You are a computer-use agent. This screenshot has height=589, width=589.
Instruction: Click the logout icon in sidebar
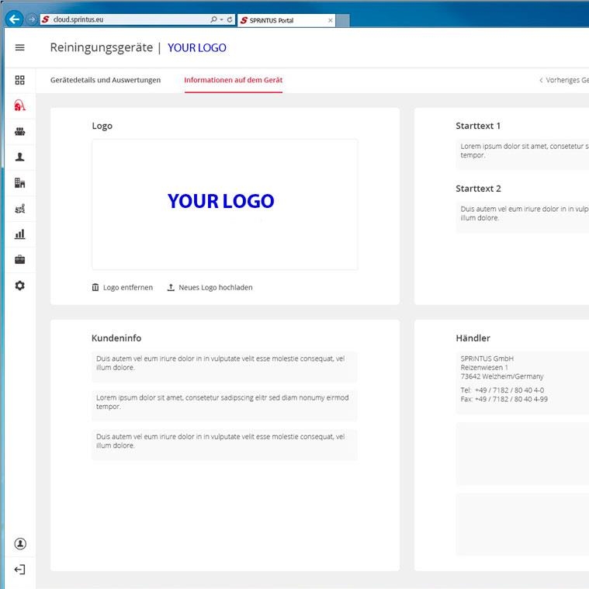click(19, 570)
